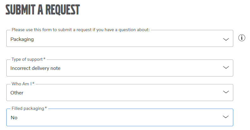
Task: Click the selected value 'Other'
Action: (17, 93)
